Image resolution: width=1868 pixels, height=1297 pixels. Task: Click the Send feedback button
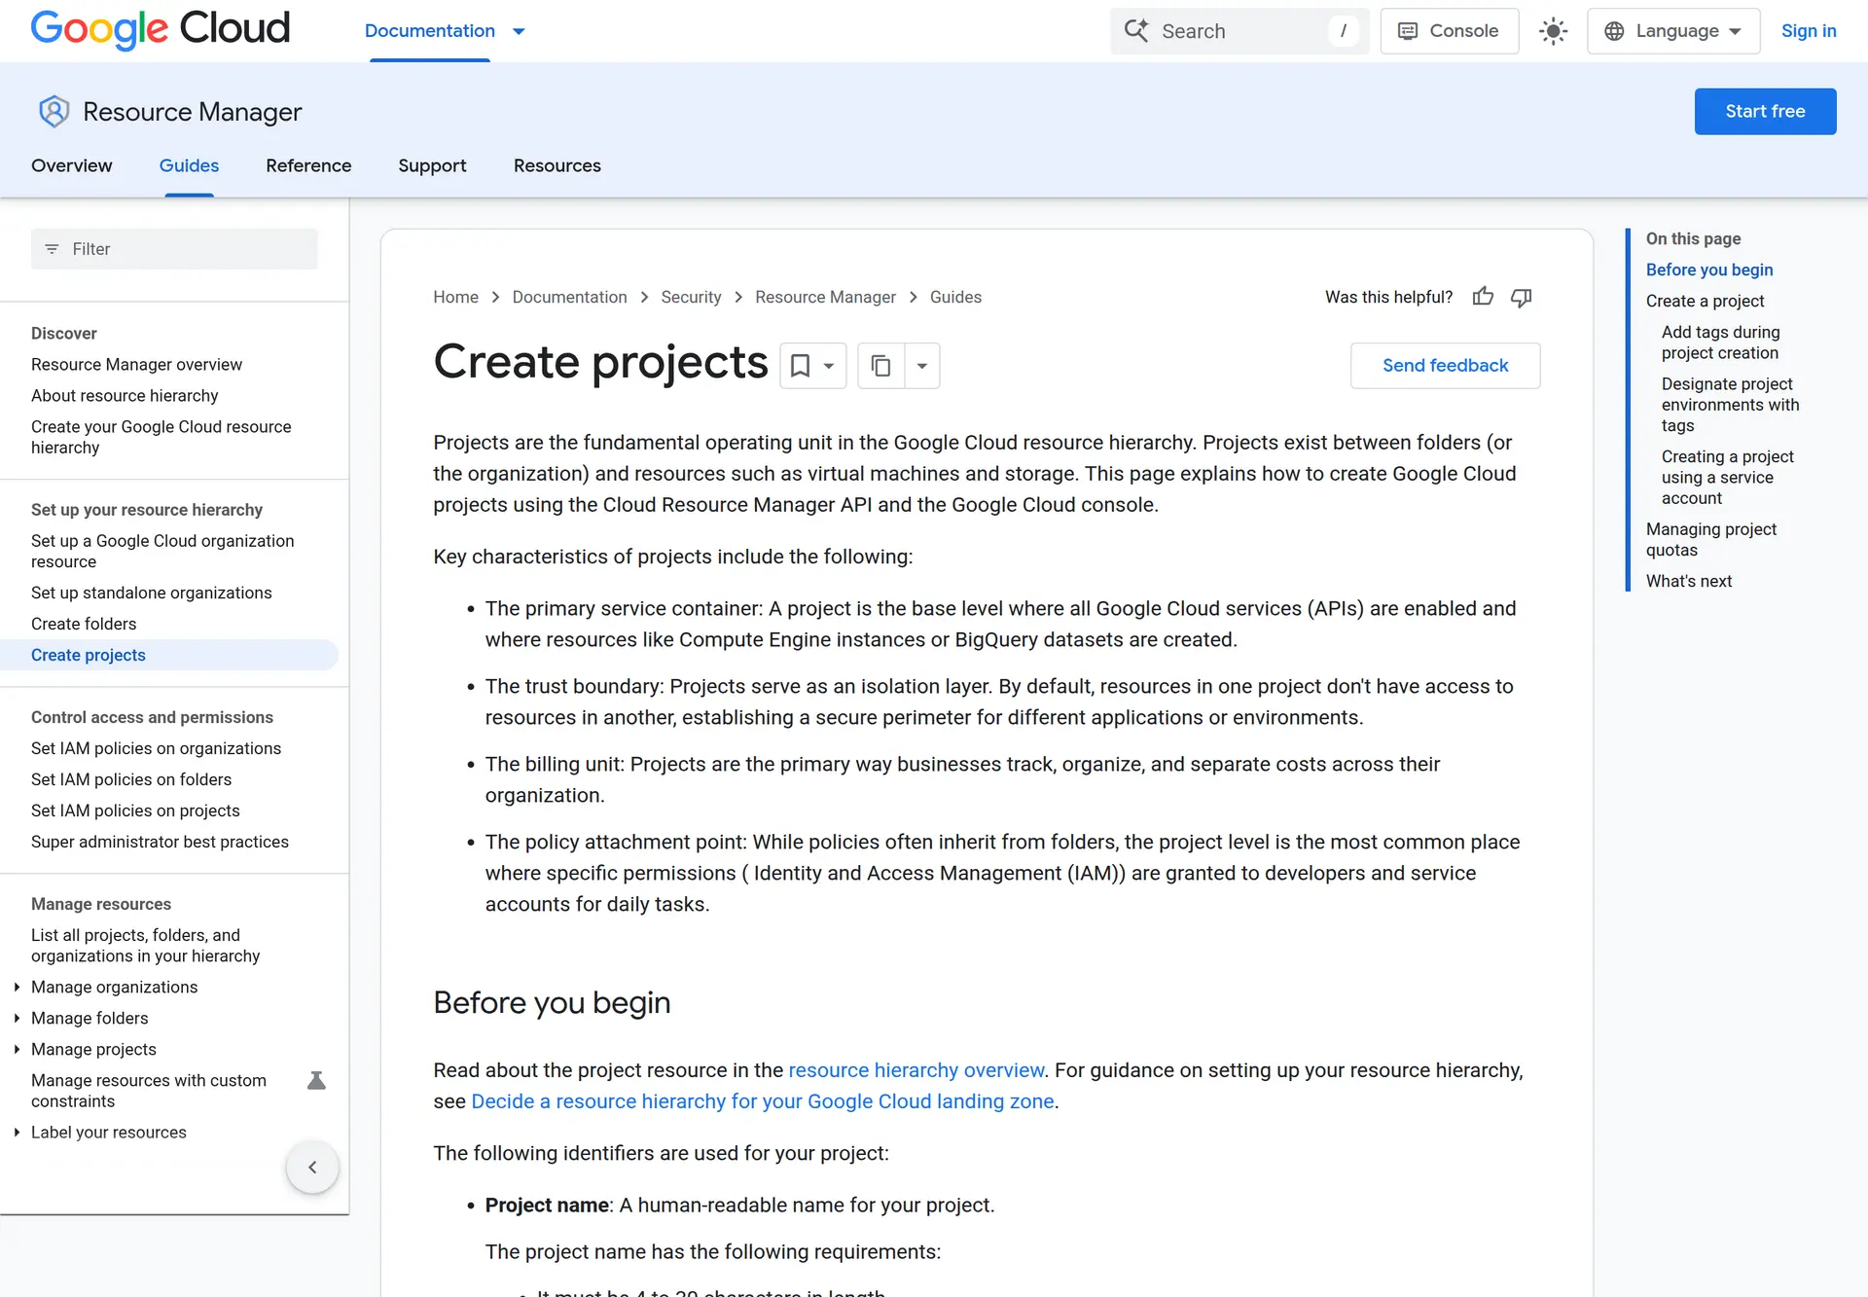click(x=1445, y=366)
